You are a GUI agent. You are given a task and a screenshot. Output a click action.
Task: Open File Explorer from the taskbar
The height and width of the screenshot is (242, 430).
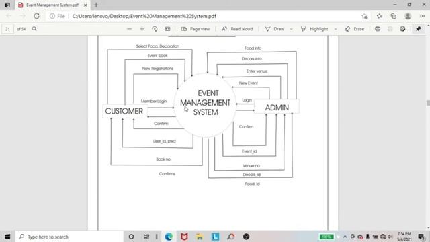pyautogui.click(x=200, y=237)
